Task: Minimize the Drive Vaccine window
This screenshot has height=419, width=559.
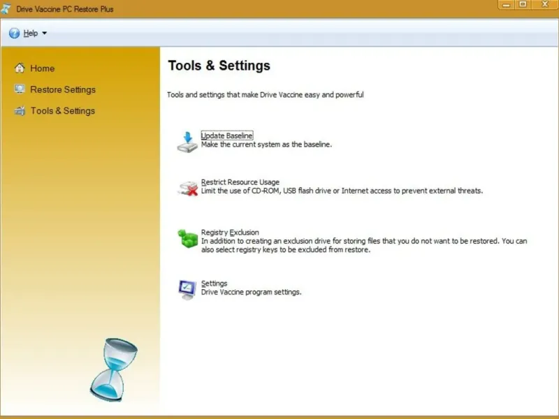Action: pyautogui.click(x=506, y=5)
